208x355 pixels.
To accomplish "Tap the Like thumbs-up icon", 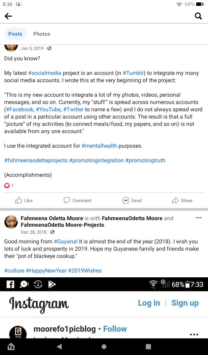I will point(19,200).
